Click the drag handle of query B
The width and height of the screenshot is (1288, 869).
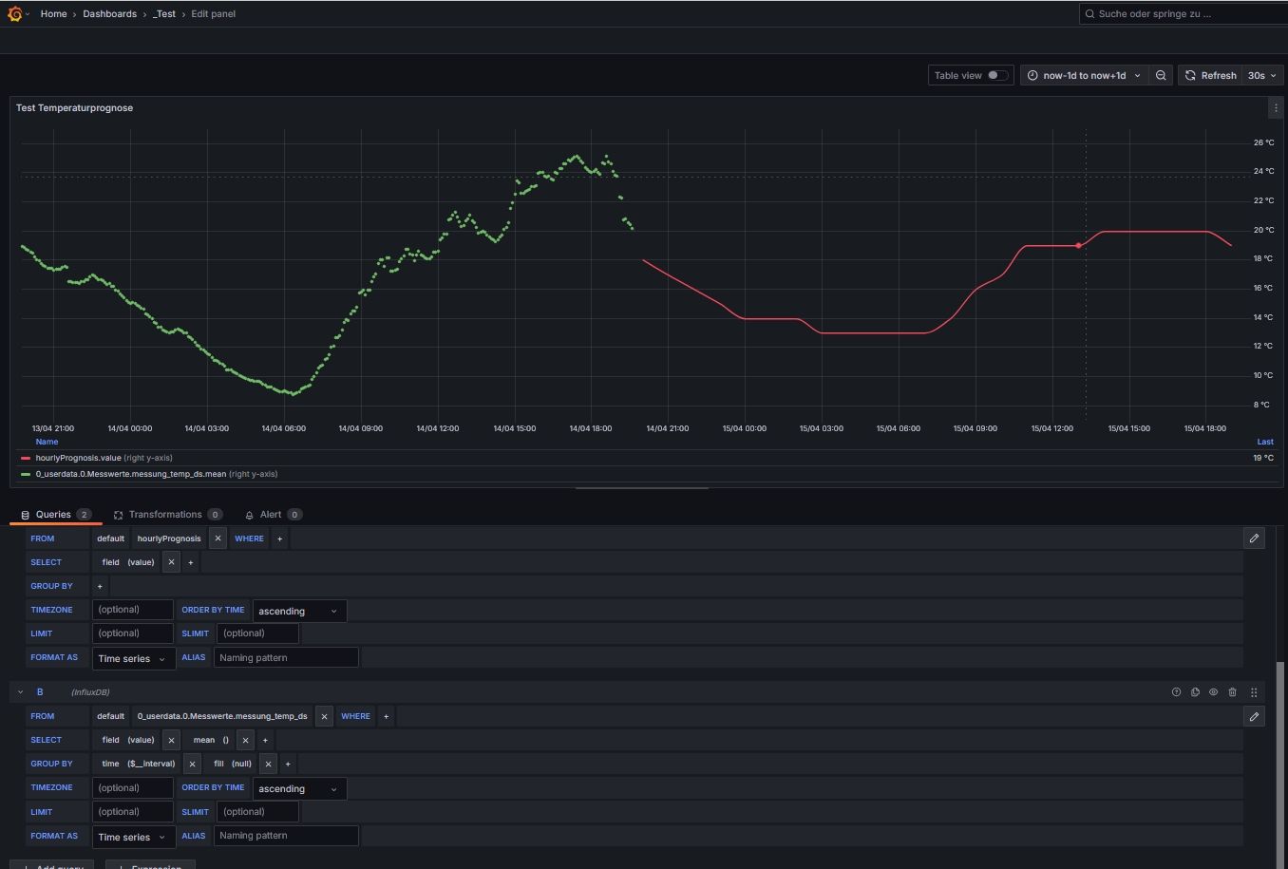pos(1254,692)
